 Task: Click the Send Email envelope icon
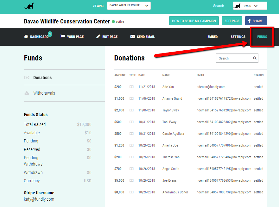click(x=133, y=37)
